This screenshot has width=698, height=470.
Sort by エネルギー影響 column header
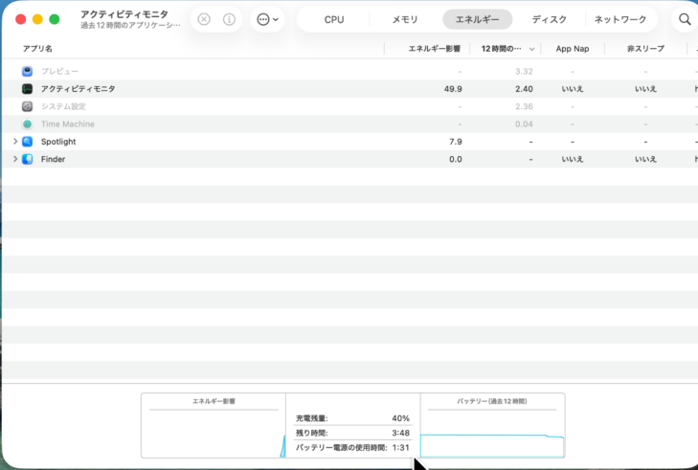pos(434,48)
